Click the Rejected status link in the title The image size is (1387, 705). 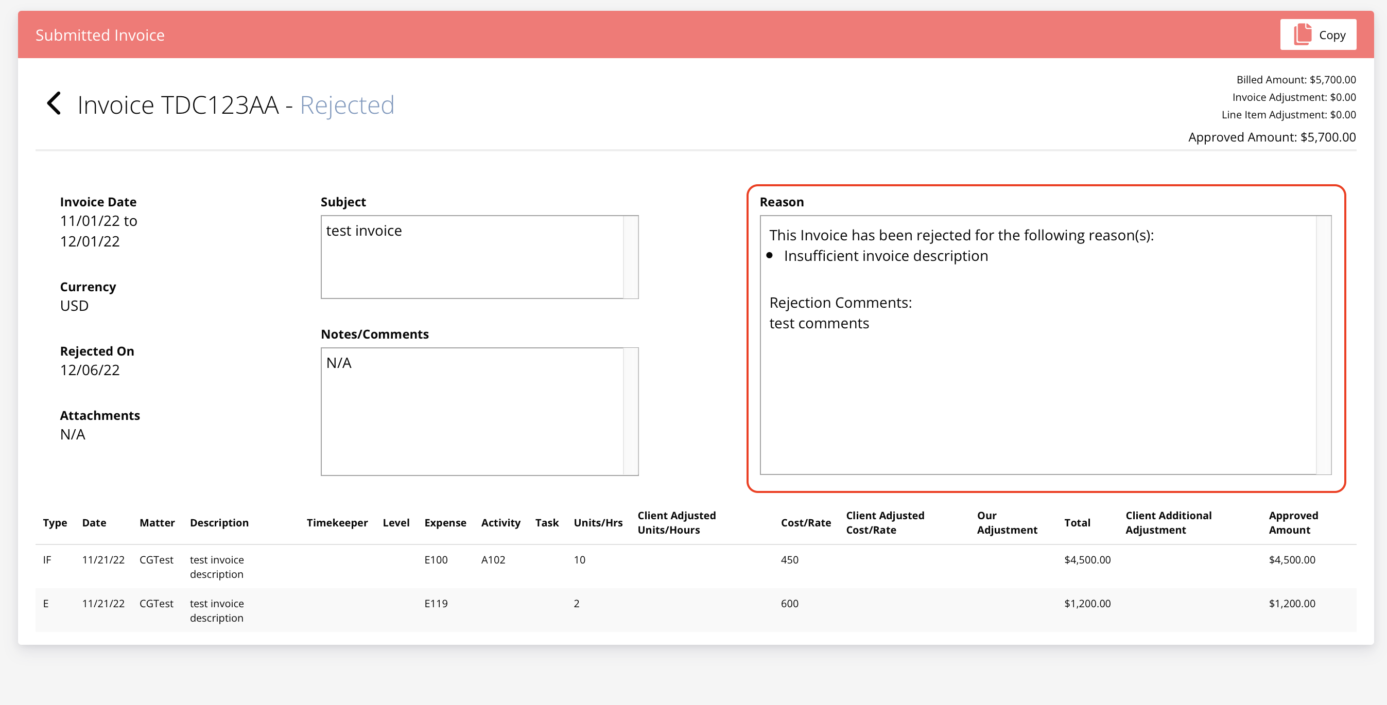347,105
